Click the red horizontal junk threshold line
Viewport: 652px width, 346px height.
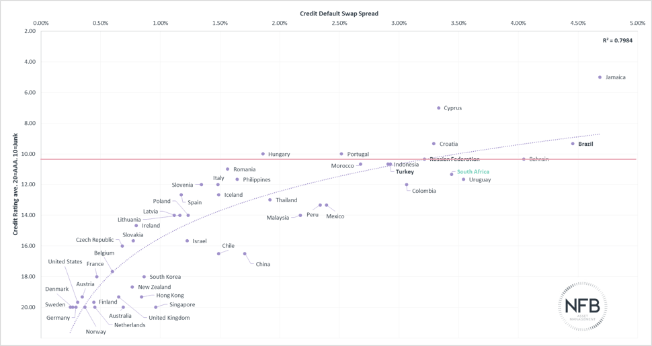202,159
